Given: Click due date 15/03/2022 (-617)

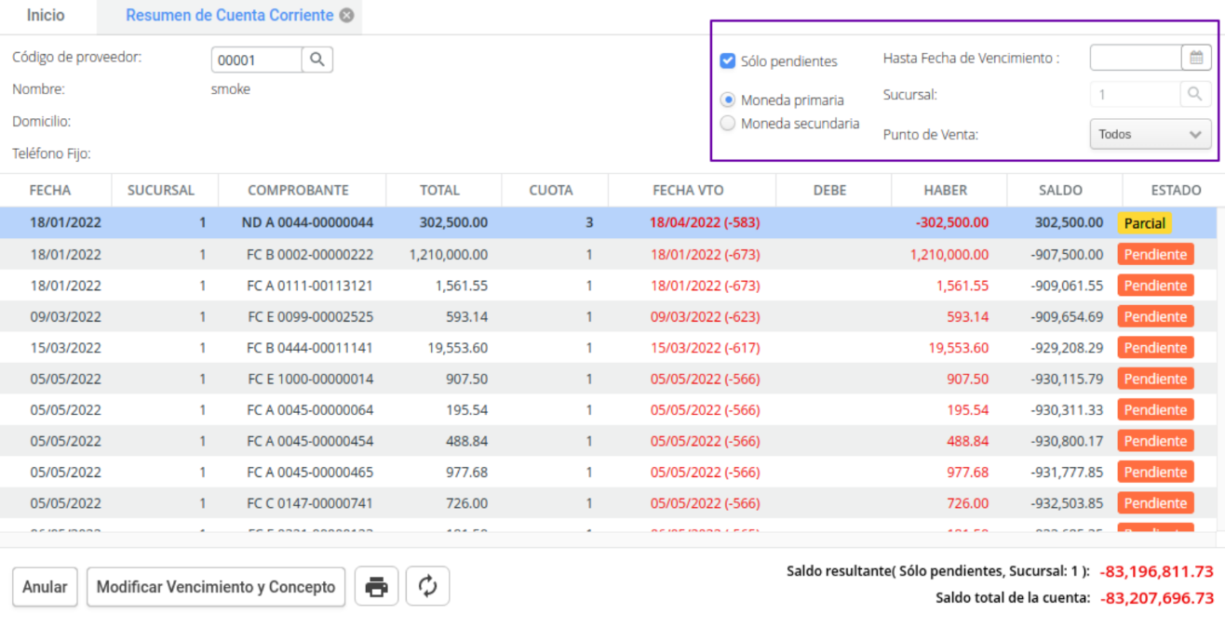Looking at the screenshot, I should pos(705,348).
